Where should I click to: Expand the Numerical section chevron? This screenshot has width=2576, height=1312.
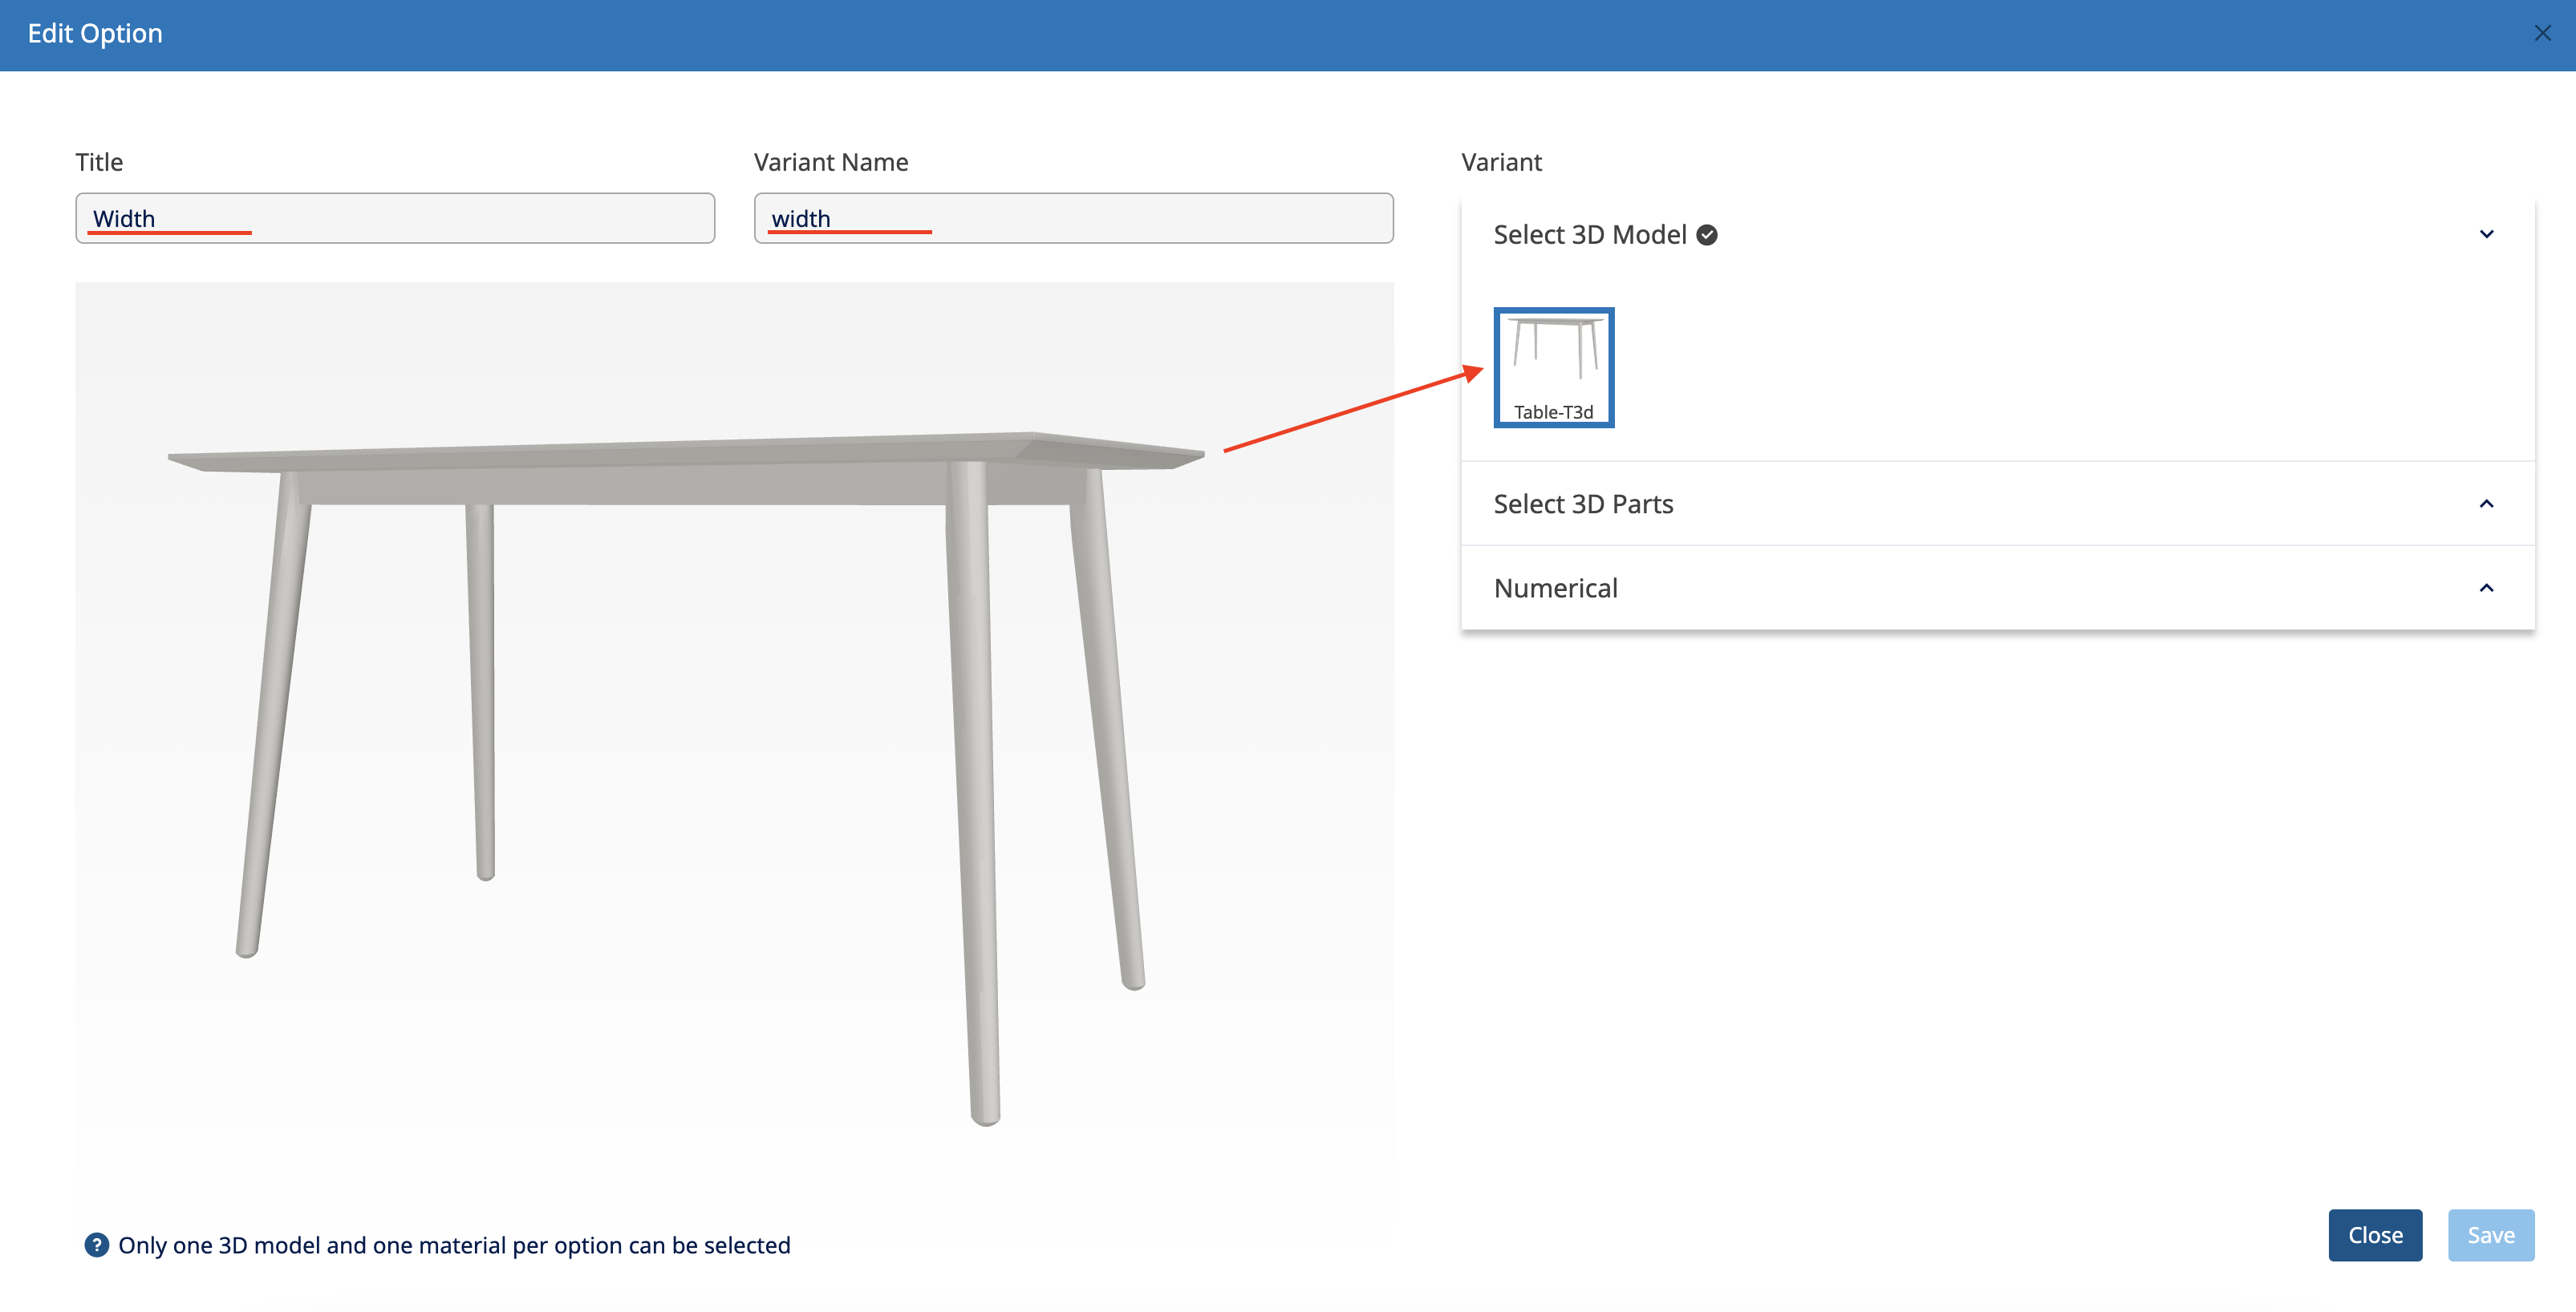tap(2486, 588)
